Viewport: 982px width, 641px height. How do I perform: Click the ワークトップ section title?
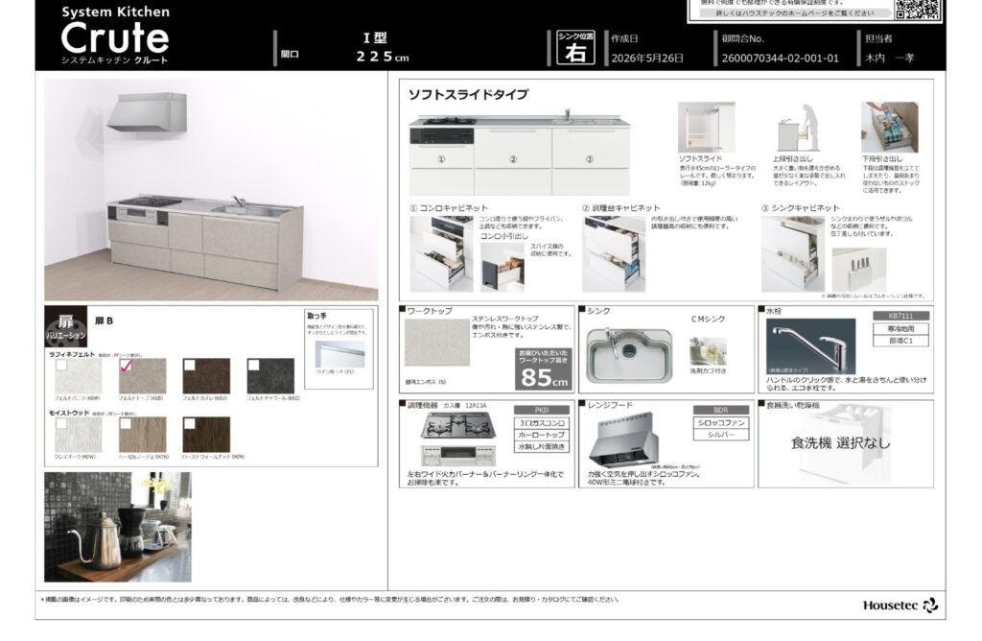(x=430, y=311)
